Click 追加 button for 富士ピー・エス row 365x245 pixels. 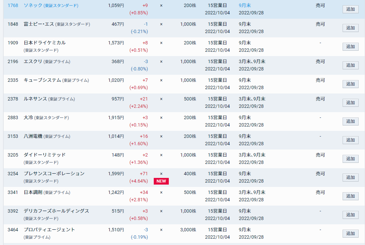pos(350,28)
